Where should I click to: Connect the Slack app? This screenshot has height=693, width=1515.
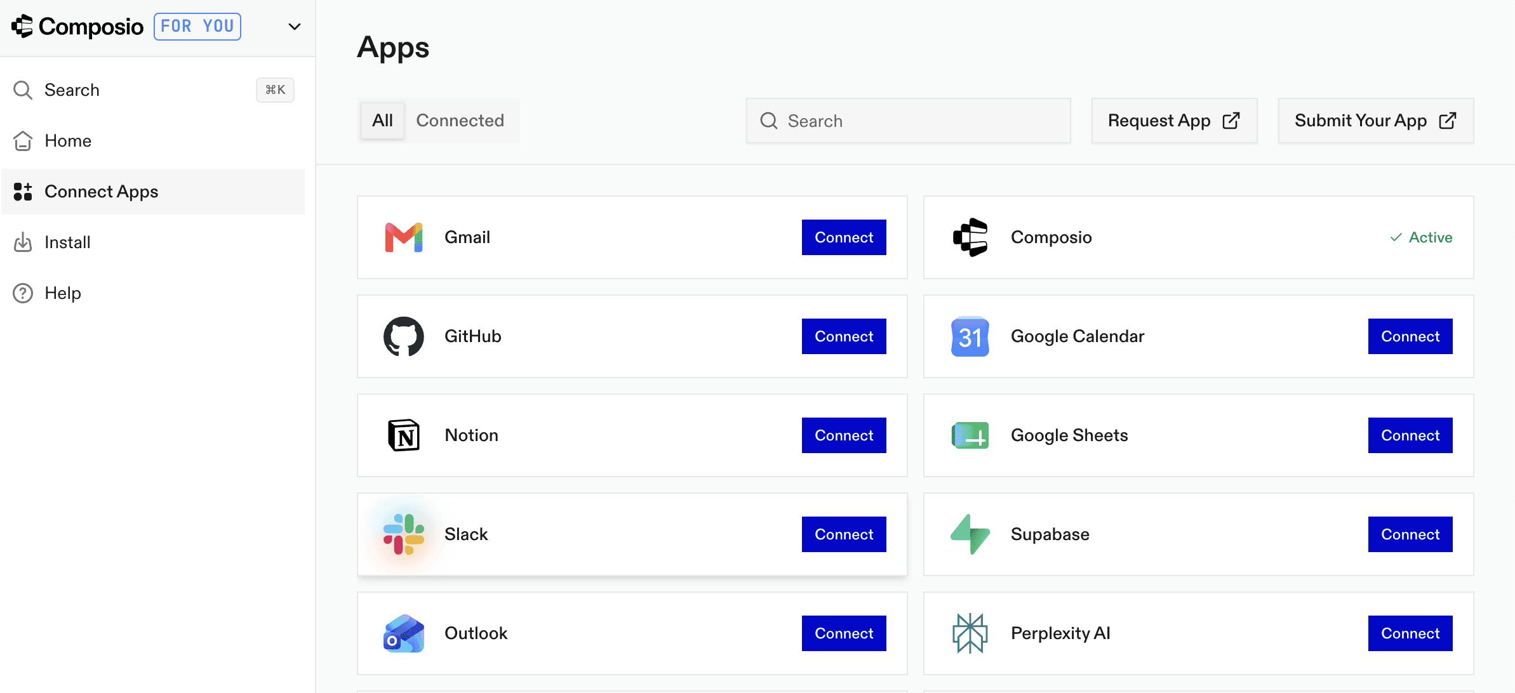coord(844,534)
